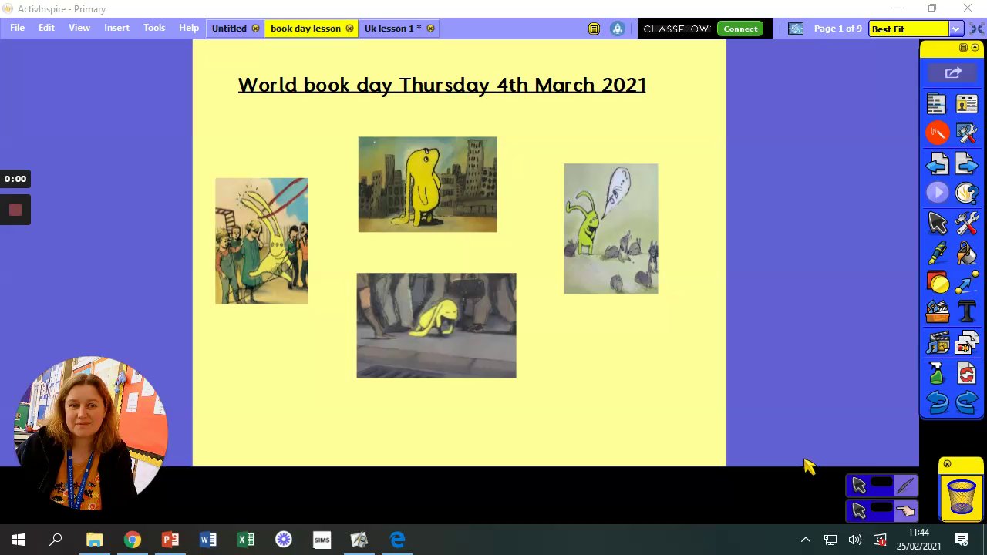Select the picture of the rabbit among people

pyautogui.click(x=261, y=240)
